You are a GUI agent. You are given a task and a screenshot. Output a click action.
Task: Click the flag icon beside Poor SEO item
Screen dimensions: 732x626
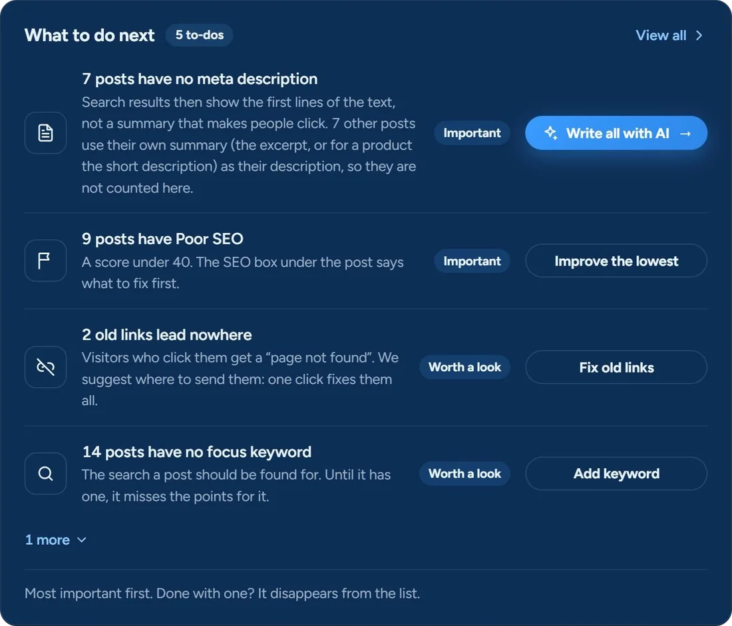[x=45, y=261]
